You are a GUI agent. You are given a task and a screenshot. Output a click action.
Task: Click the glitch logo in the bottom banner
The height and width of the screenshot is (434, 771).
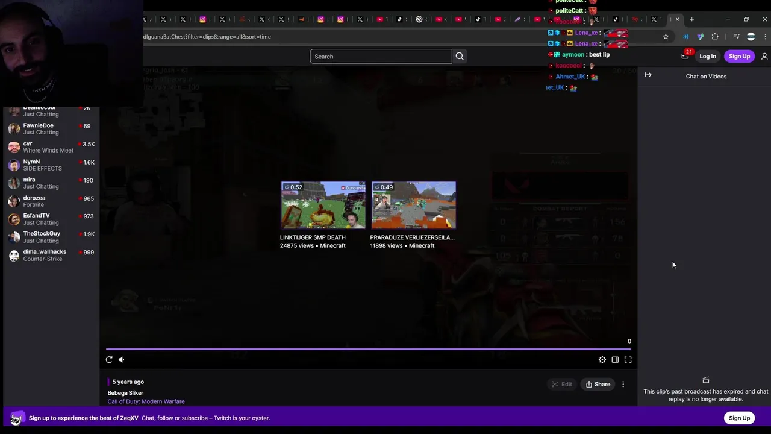tap(16, 418)
